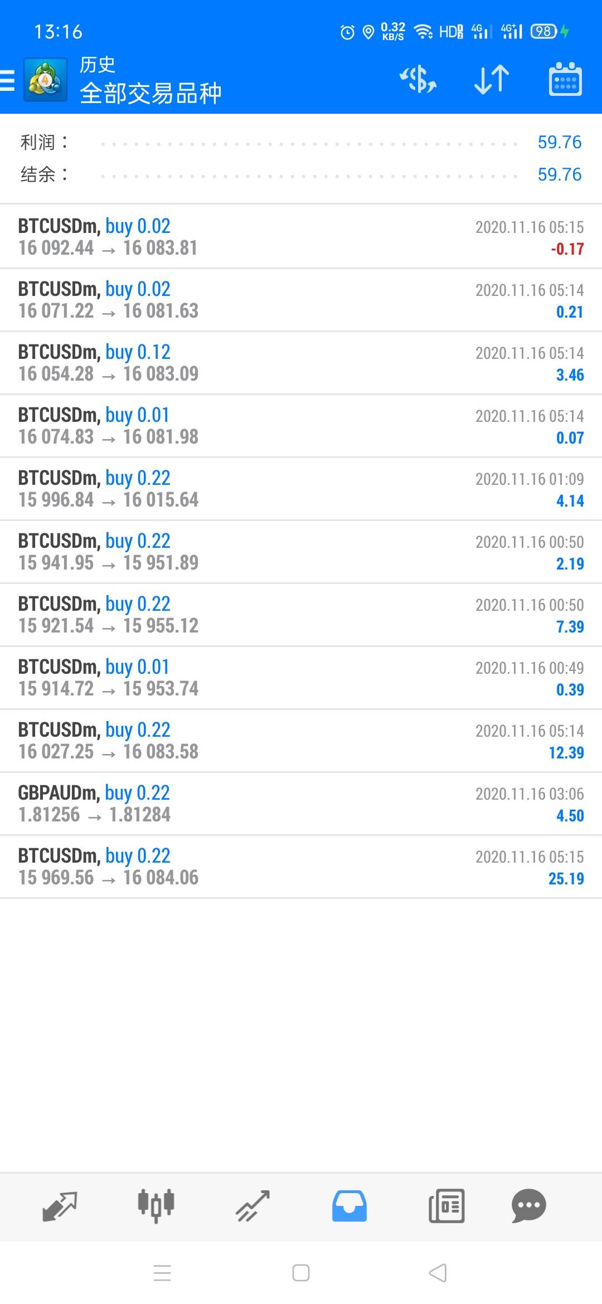Open the Trade tab with trend arrow

tap(253, 1206)
